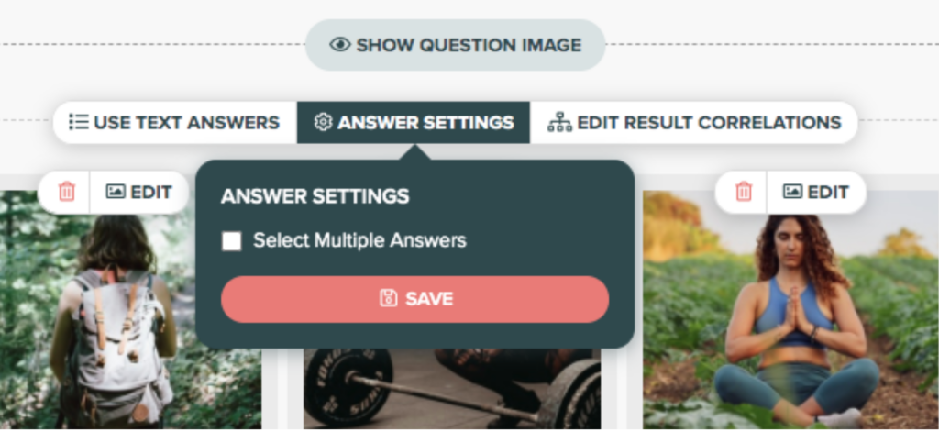Edit the yoga image answer
The image size is (939, 432).
tap(816, 193)
